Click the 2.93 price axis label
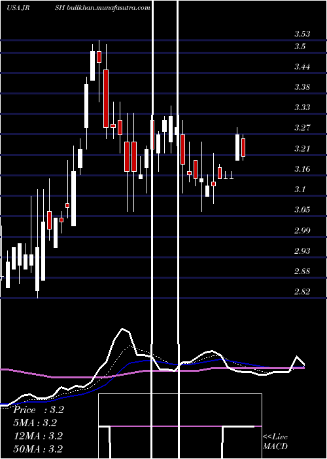This screenshot has height=459, width=327. pos(302,251)
